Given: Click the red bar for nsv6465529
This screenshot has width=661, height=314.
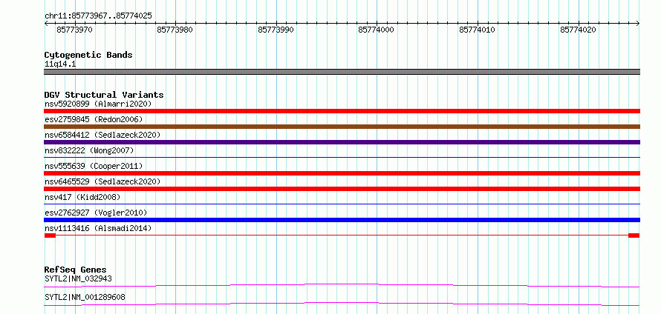Looking at the screenshot, I should click(342, 189).
